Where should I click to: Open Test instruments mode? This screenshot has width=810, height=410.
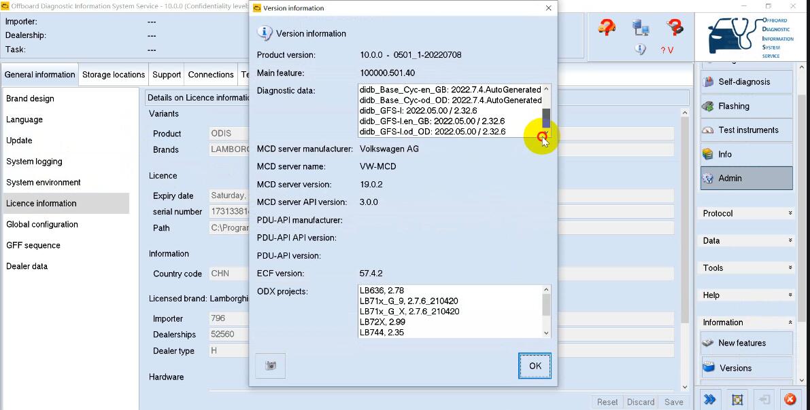pyautogui.click(x=747, y=130)
